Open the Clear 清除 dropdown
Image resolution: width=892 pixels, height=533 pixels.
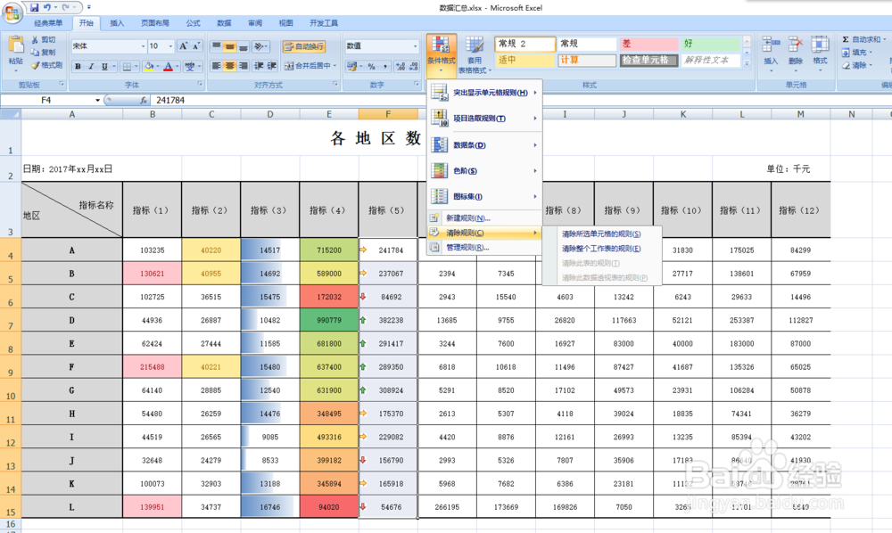click(856, 65)
